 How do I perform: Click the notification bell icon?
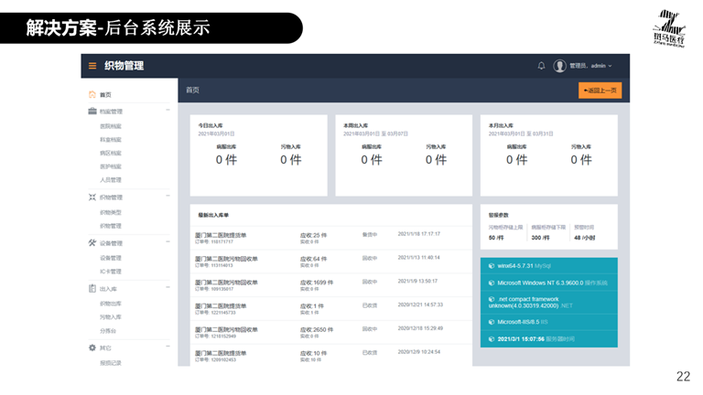541,66
